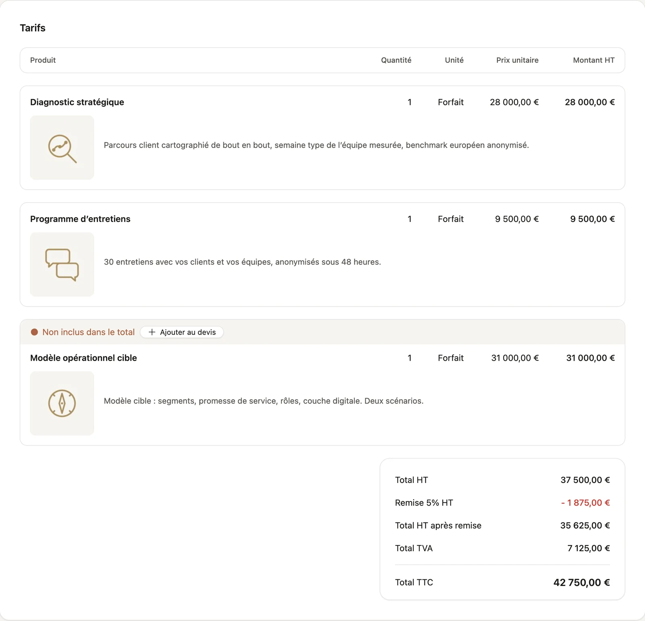Viewport: 645px width, 621px height.
Task: Click the plus icon in Ajouter au devis
Action: coord(152,332)
